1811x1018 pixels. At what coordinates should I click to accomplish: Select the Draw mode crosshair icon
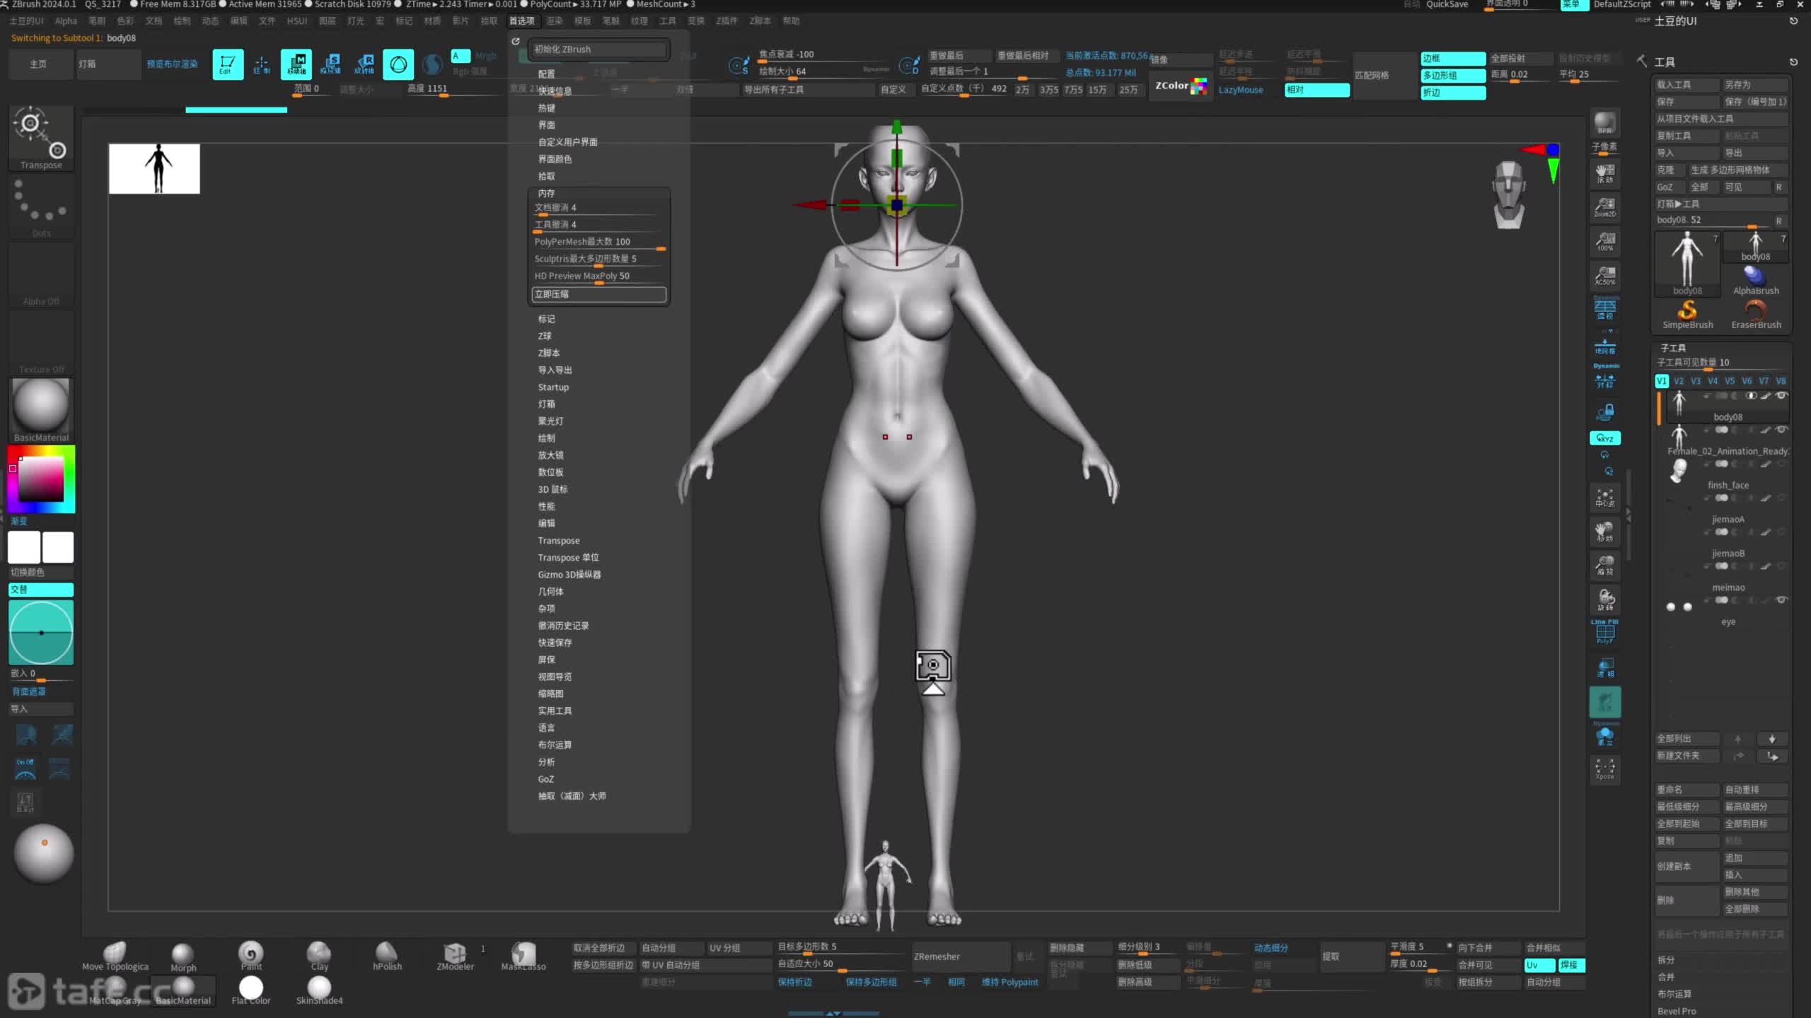point(262,64)
